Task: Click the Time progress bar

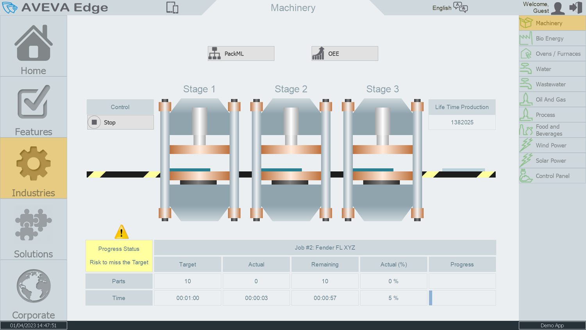Action: tap(462, 298)
